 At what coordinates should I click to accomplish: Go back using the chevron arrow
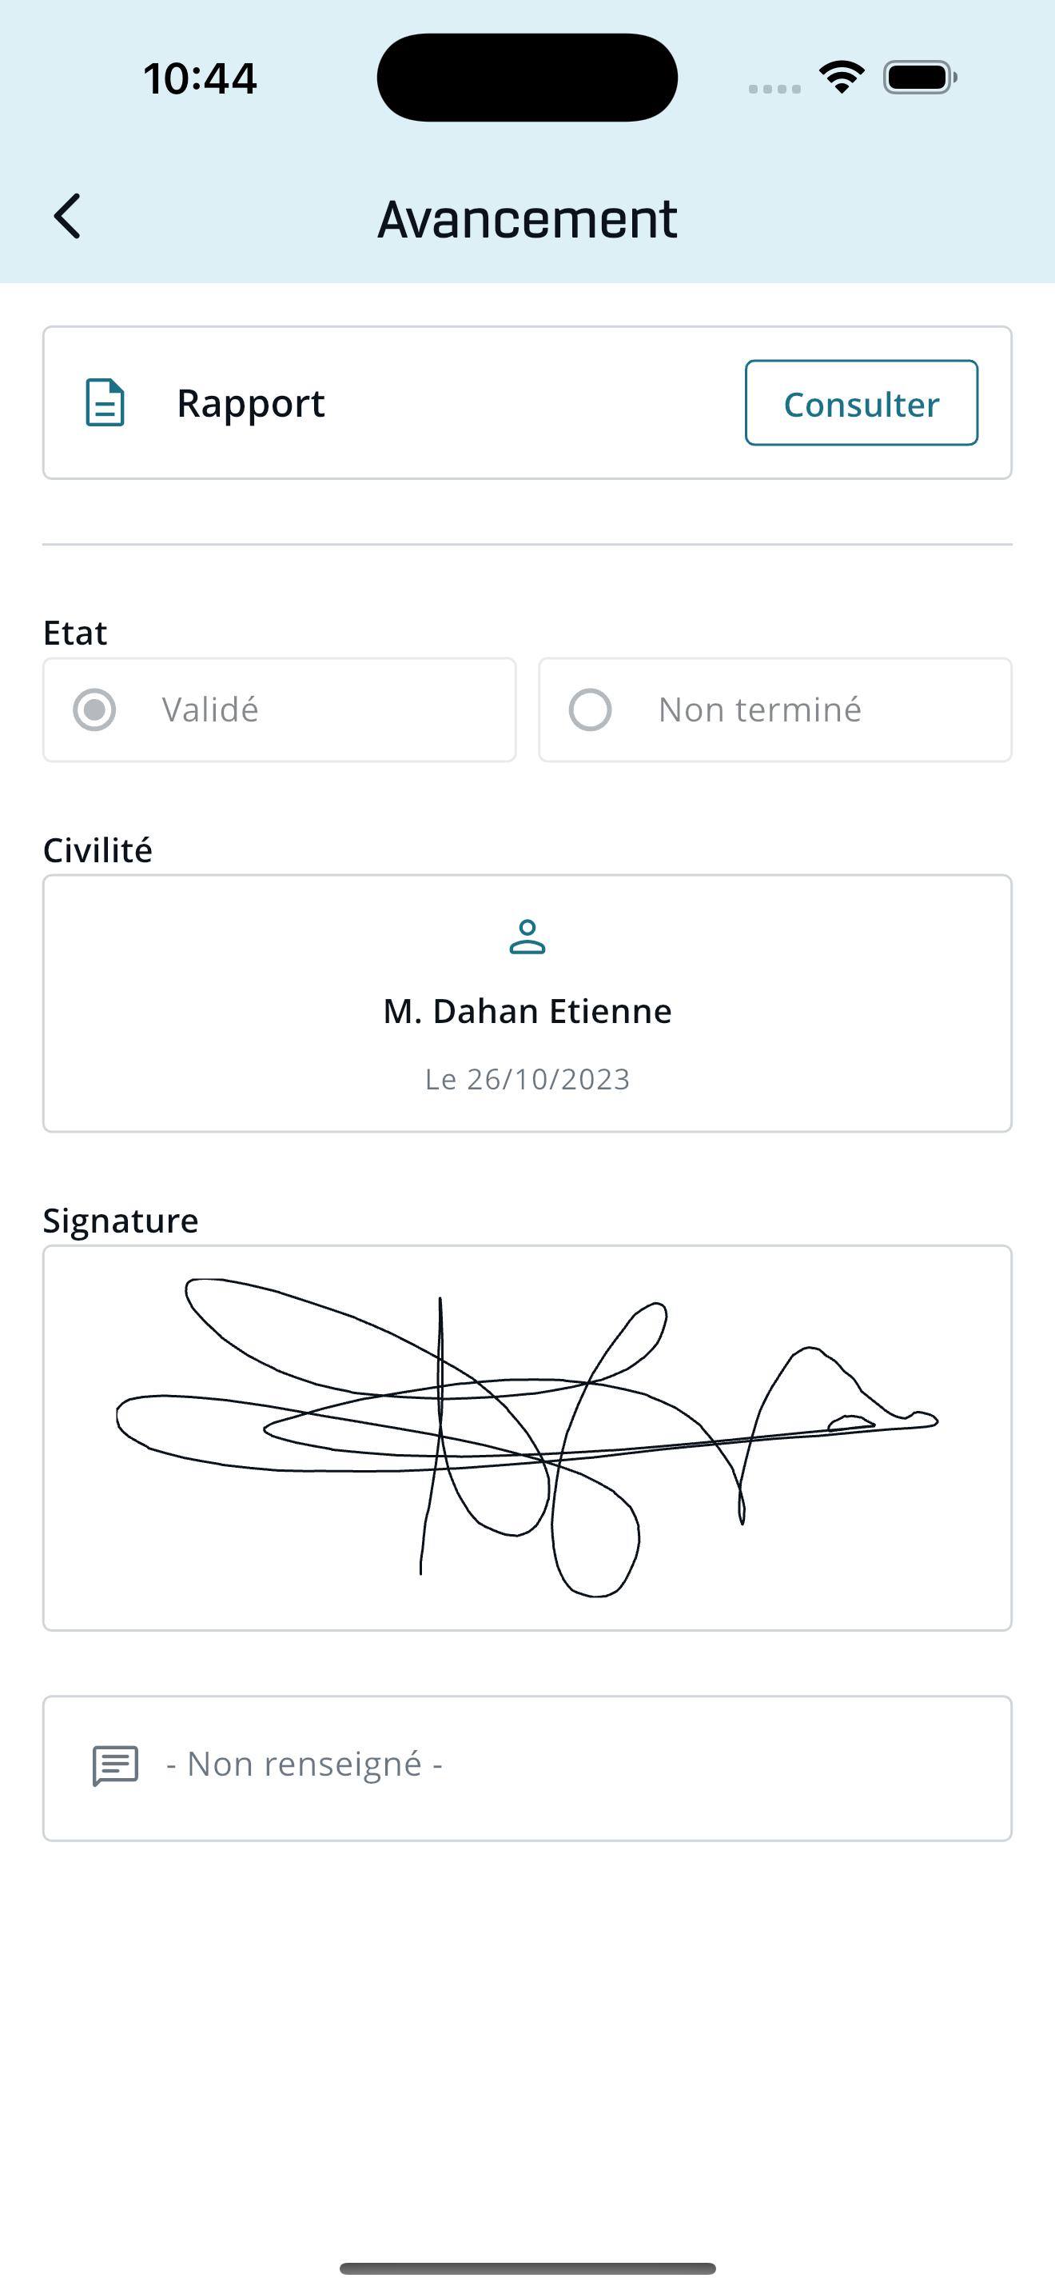tap(68, 217)
